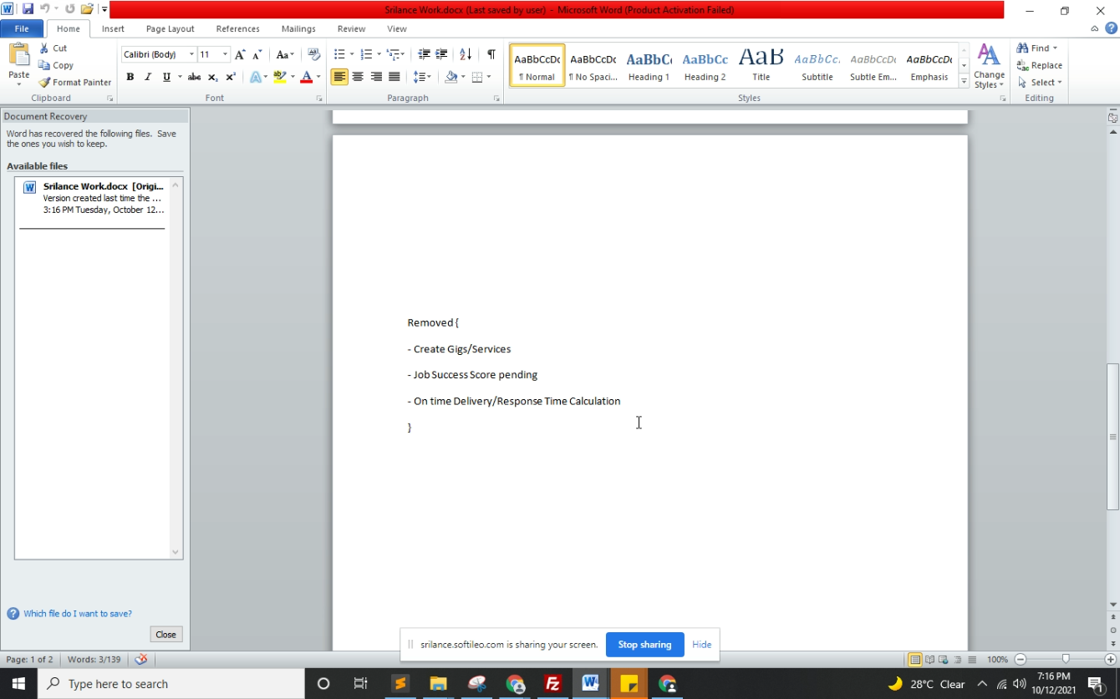Expand the Line Spacing dropdown

point(429,77)
